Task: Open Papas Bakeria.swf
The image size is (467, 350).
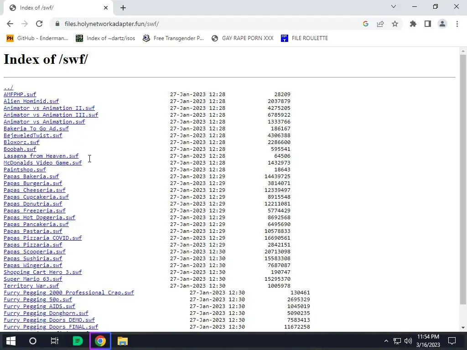Action: [x=31, y=176]
